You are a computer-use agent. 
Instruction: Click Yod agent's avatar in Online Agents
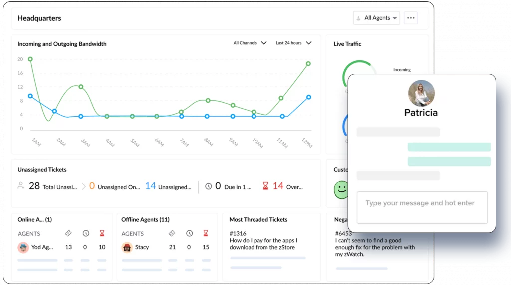click(x=23, y=247)
